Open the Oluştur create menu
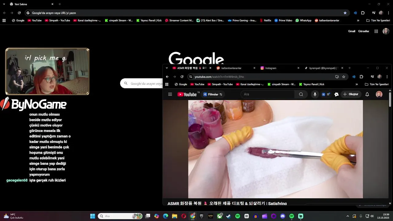Viewport: 393px width, 221px height. pyautogui.click(x=350, y=94)
